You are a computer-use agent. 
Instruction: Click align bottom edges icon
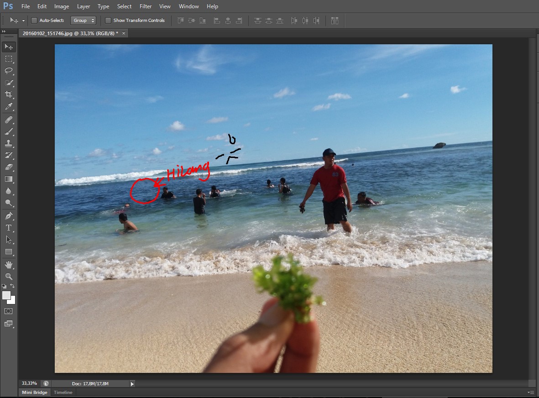click(203, 21)
